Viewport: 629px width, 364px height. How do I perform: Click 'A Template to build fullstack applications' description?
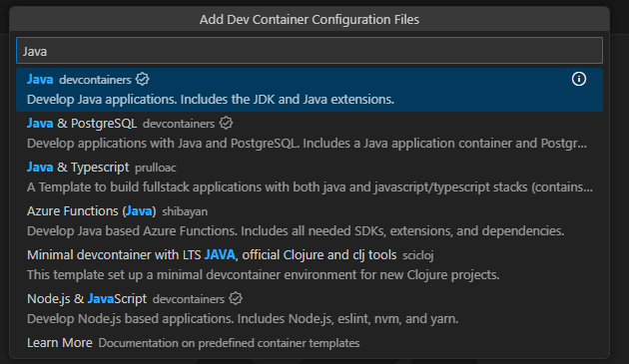(310, 187)
